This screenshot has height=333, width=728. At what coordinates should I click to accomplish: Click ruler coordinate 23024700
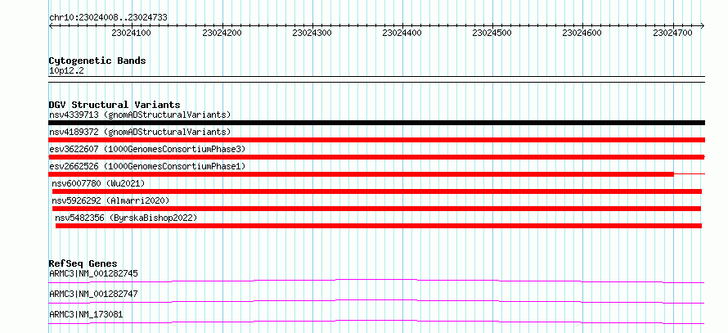(672, 33)
